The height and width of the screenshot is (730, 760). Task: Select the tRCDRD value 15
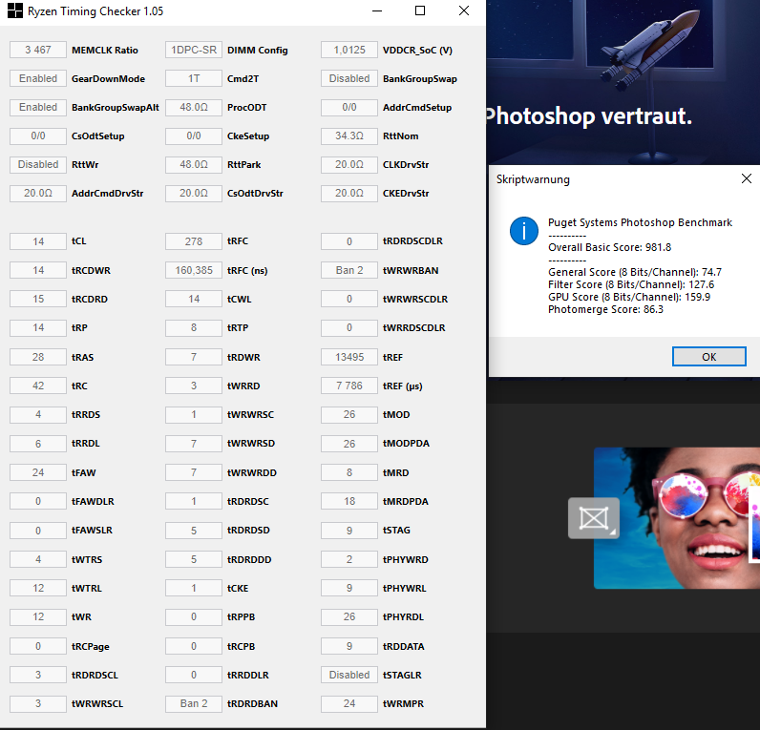tap(38, 299)
